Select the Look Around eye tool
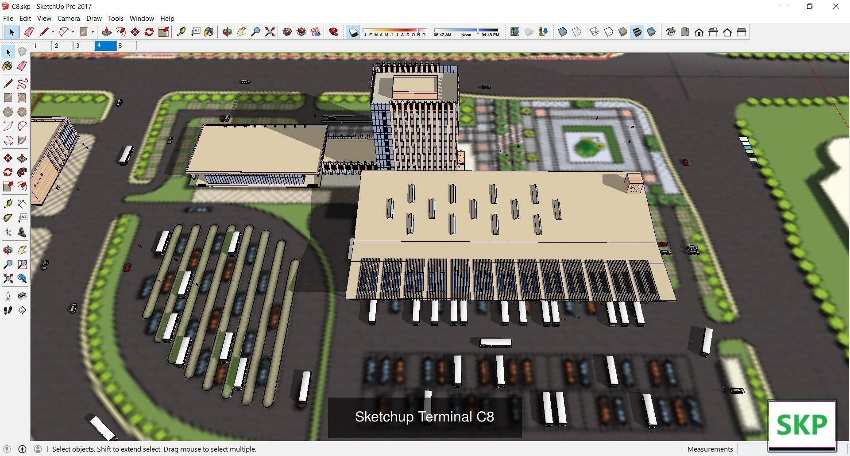 pyautogui.click(x=22, y=296)
